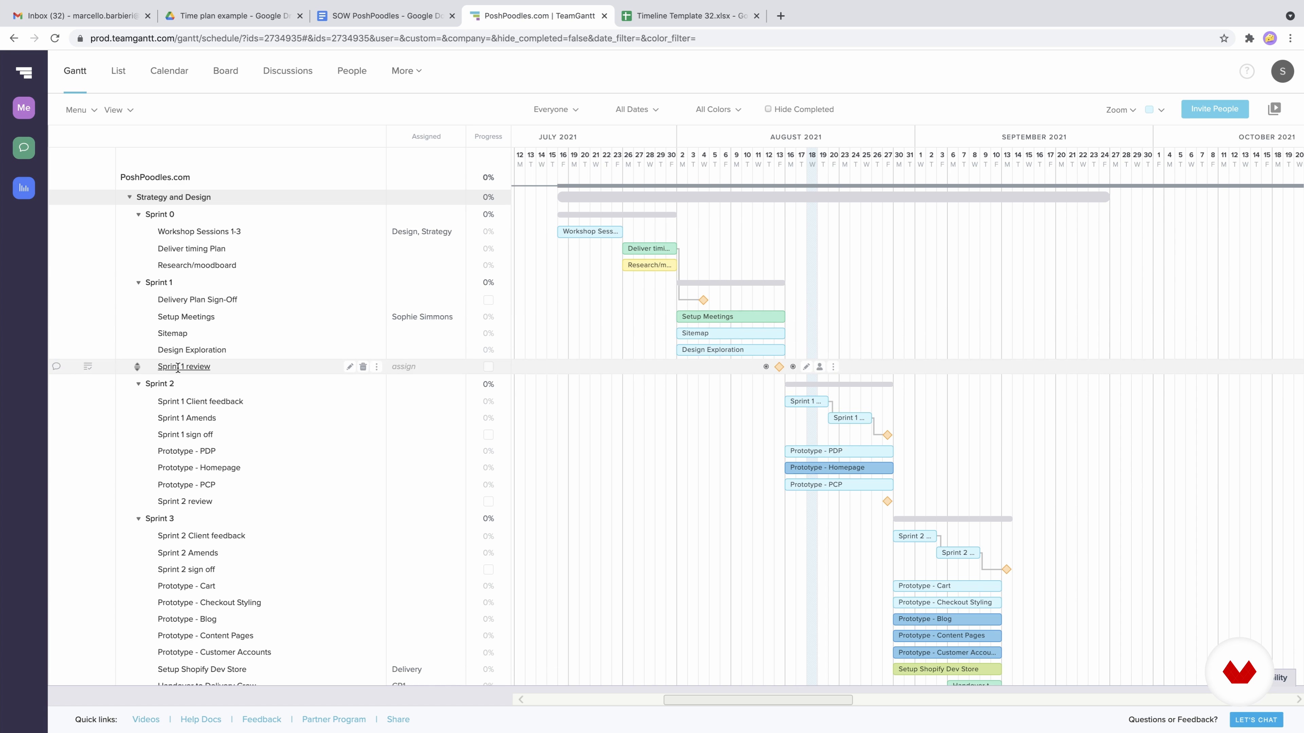Open the Share quick link

pos(398,719)
